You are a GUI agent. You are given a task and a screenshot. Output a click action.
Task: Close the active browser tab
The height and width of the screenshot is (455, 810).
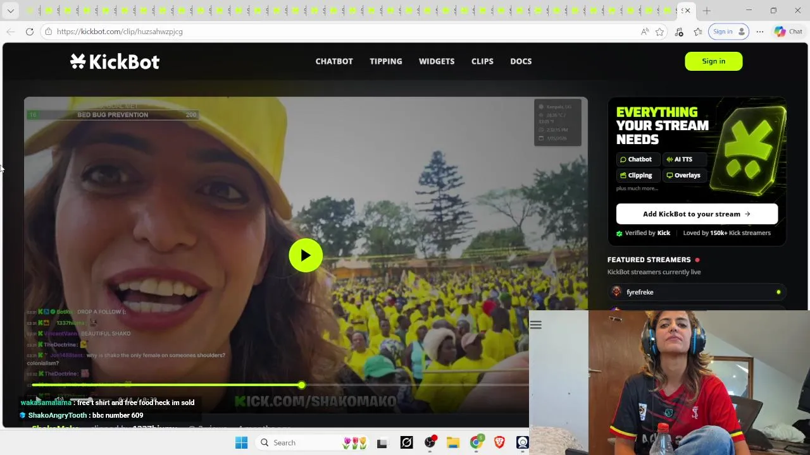coord(687,11)
